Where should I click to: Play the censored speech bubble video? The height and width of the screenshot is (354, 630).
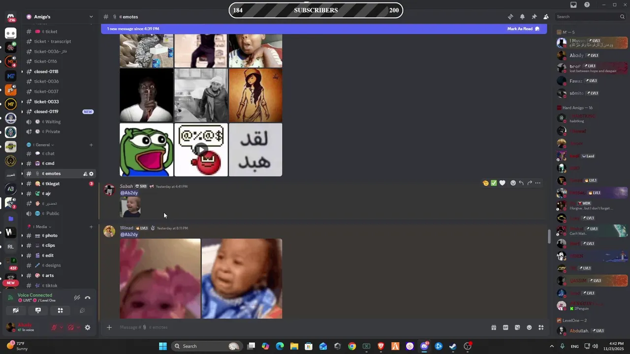tap(201, 149)
